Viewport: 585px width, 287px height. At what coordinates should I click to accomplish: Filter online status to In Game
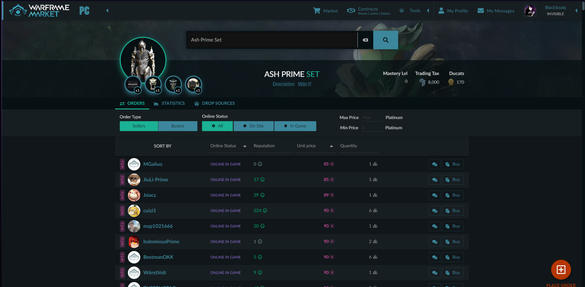tap(295, 126)
